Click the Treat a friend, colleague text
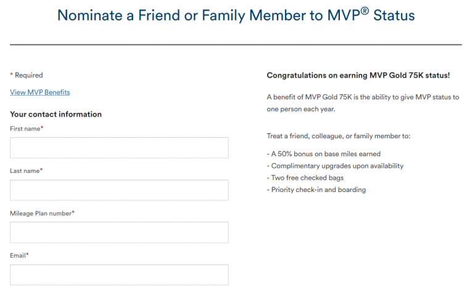 coord(338,136)
